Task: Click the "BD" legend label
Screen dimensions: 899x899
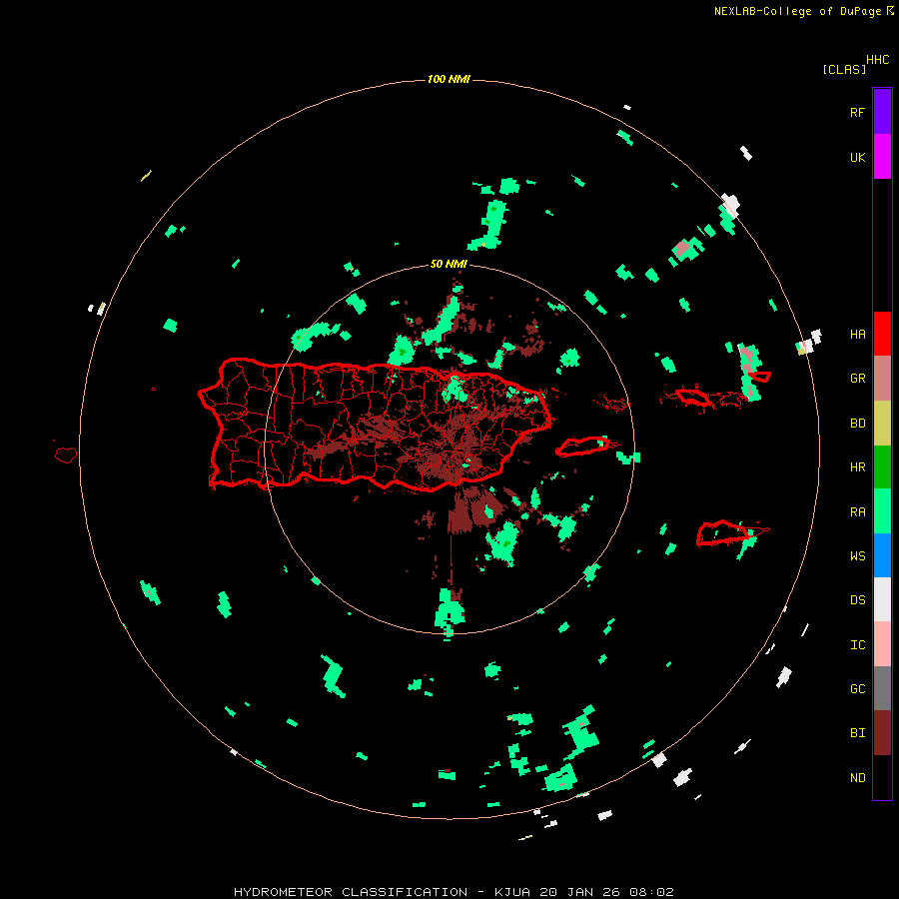Action: tap(857, 424)
